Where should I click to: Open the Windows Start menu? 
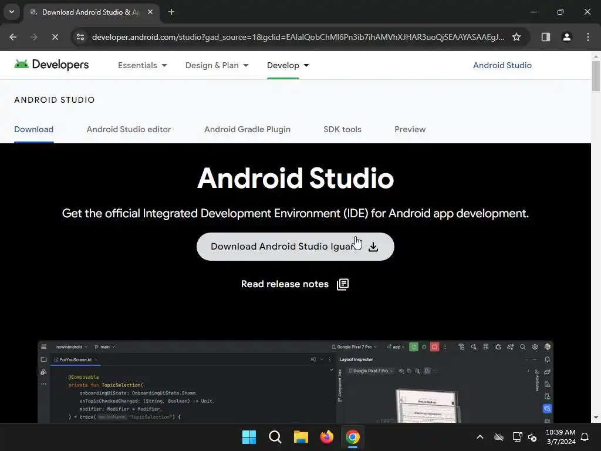[249, 437]
